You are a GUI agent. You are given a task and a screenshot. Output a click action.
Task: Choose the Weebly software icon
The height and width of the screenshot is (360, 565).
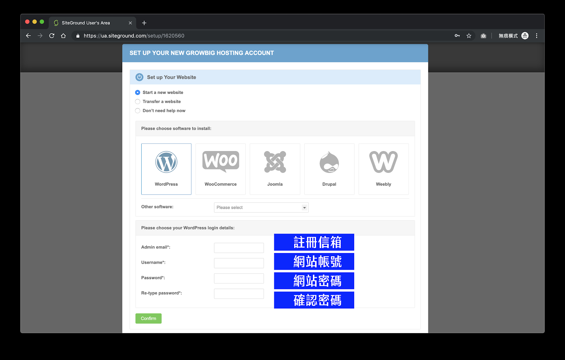(383, 162)
